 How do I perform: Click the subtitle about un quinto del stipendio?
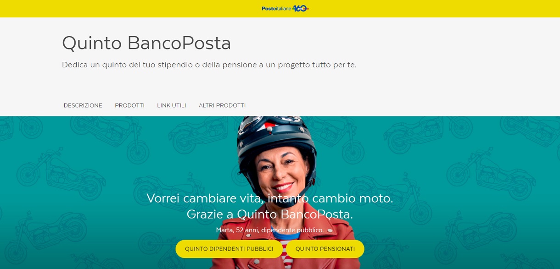click(209, 65)
